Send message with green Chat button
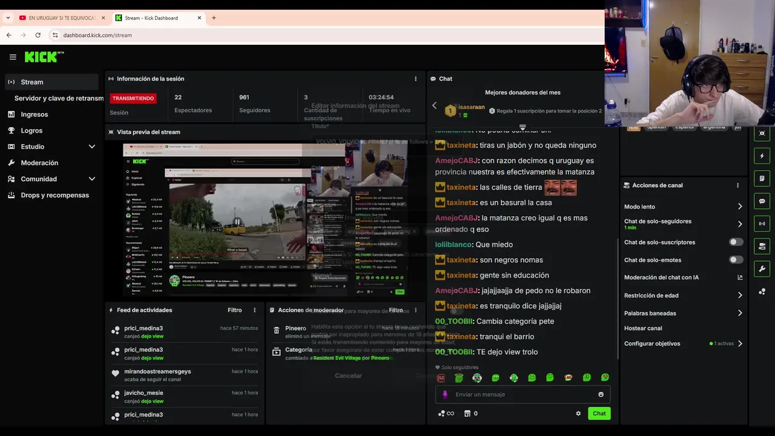Screen dimensions: 775x436 [599, 414]
